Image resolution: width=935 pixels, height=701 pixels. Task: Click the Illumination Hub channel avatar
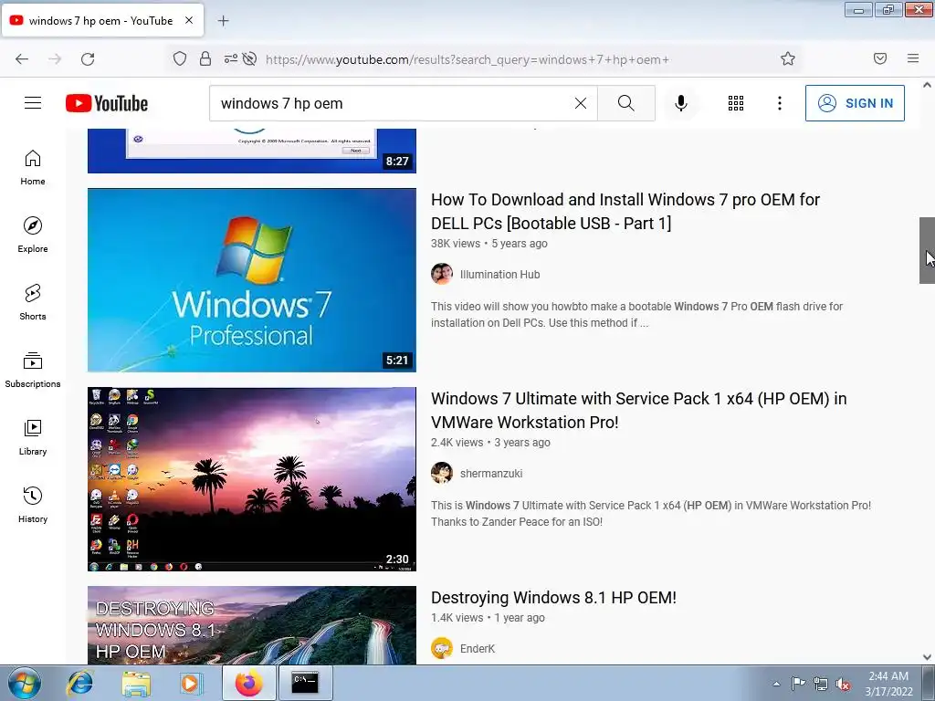click(442, 274)
